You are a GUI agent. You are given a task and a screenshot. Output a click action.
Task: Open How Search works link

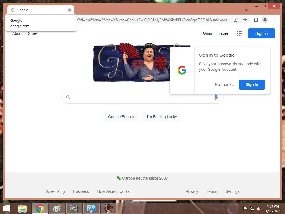(x=114, y=191)
